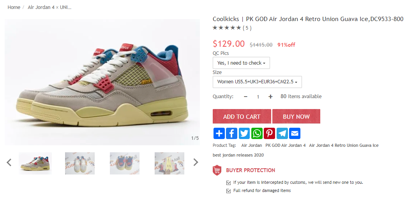
Task: Show previous thumbnails with left arrow
Action: (9, 162)
